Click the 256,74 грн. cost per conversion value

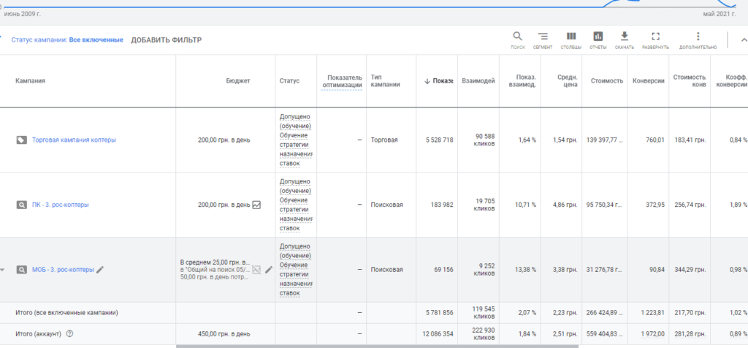click(690, 205)
